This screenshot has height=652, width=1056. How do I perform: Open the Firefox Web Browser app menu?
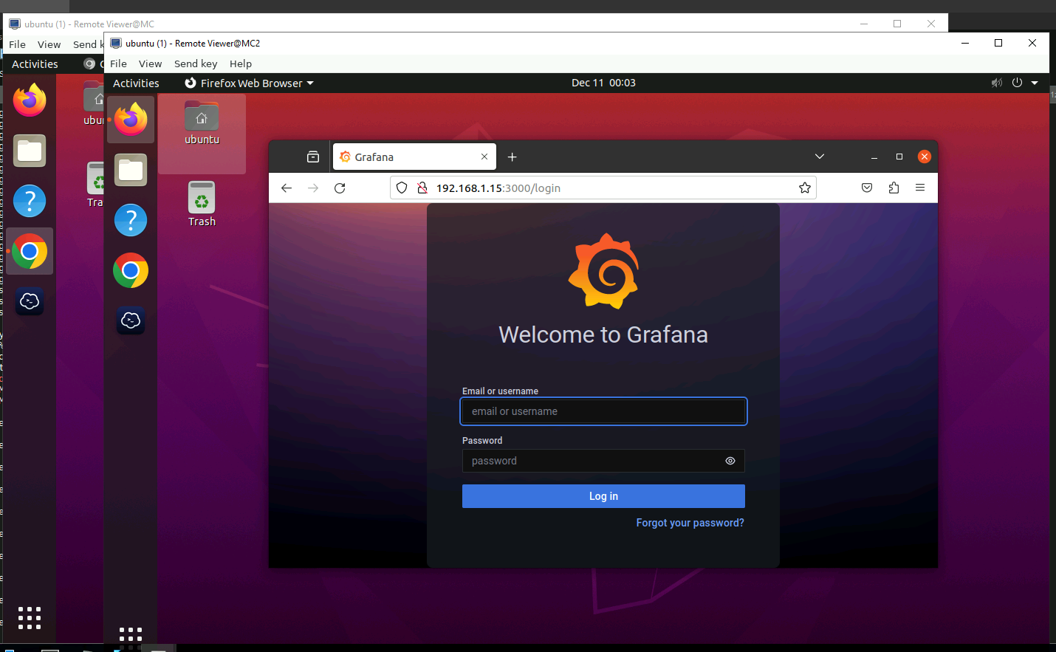point(250,83)
